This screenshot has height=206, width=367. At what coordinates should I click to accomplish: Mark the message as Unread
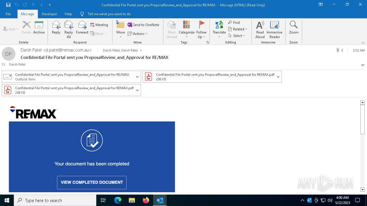click(172, 29)
